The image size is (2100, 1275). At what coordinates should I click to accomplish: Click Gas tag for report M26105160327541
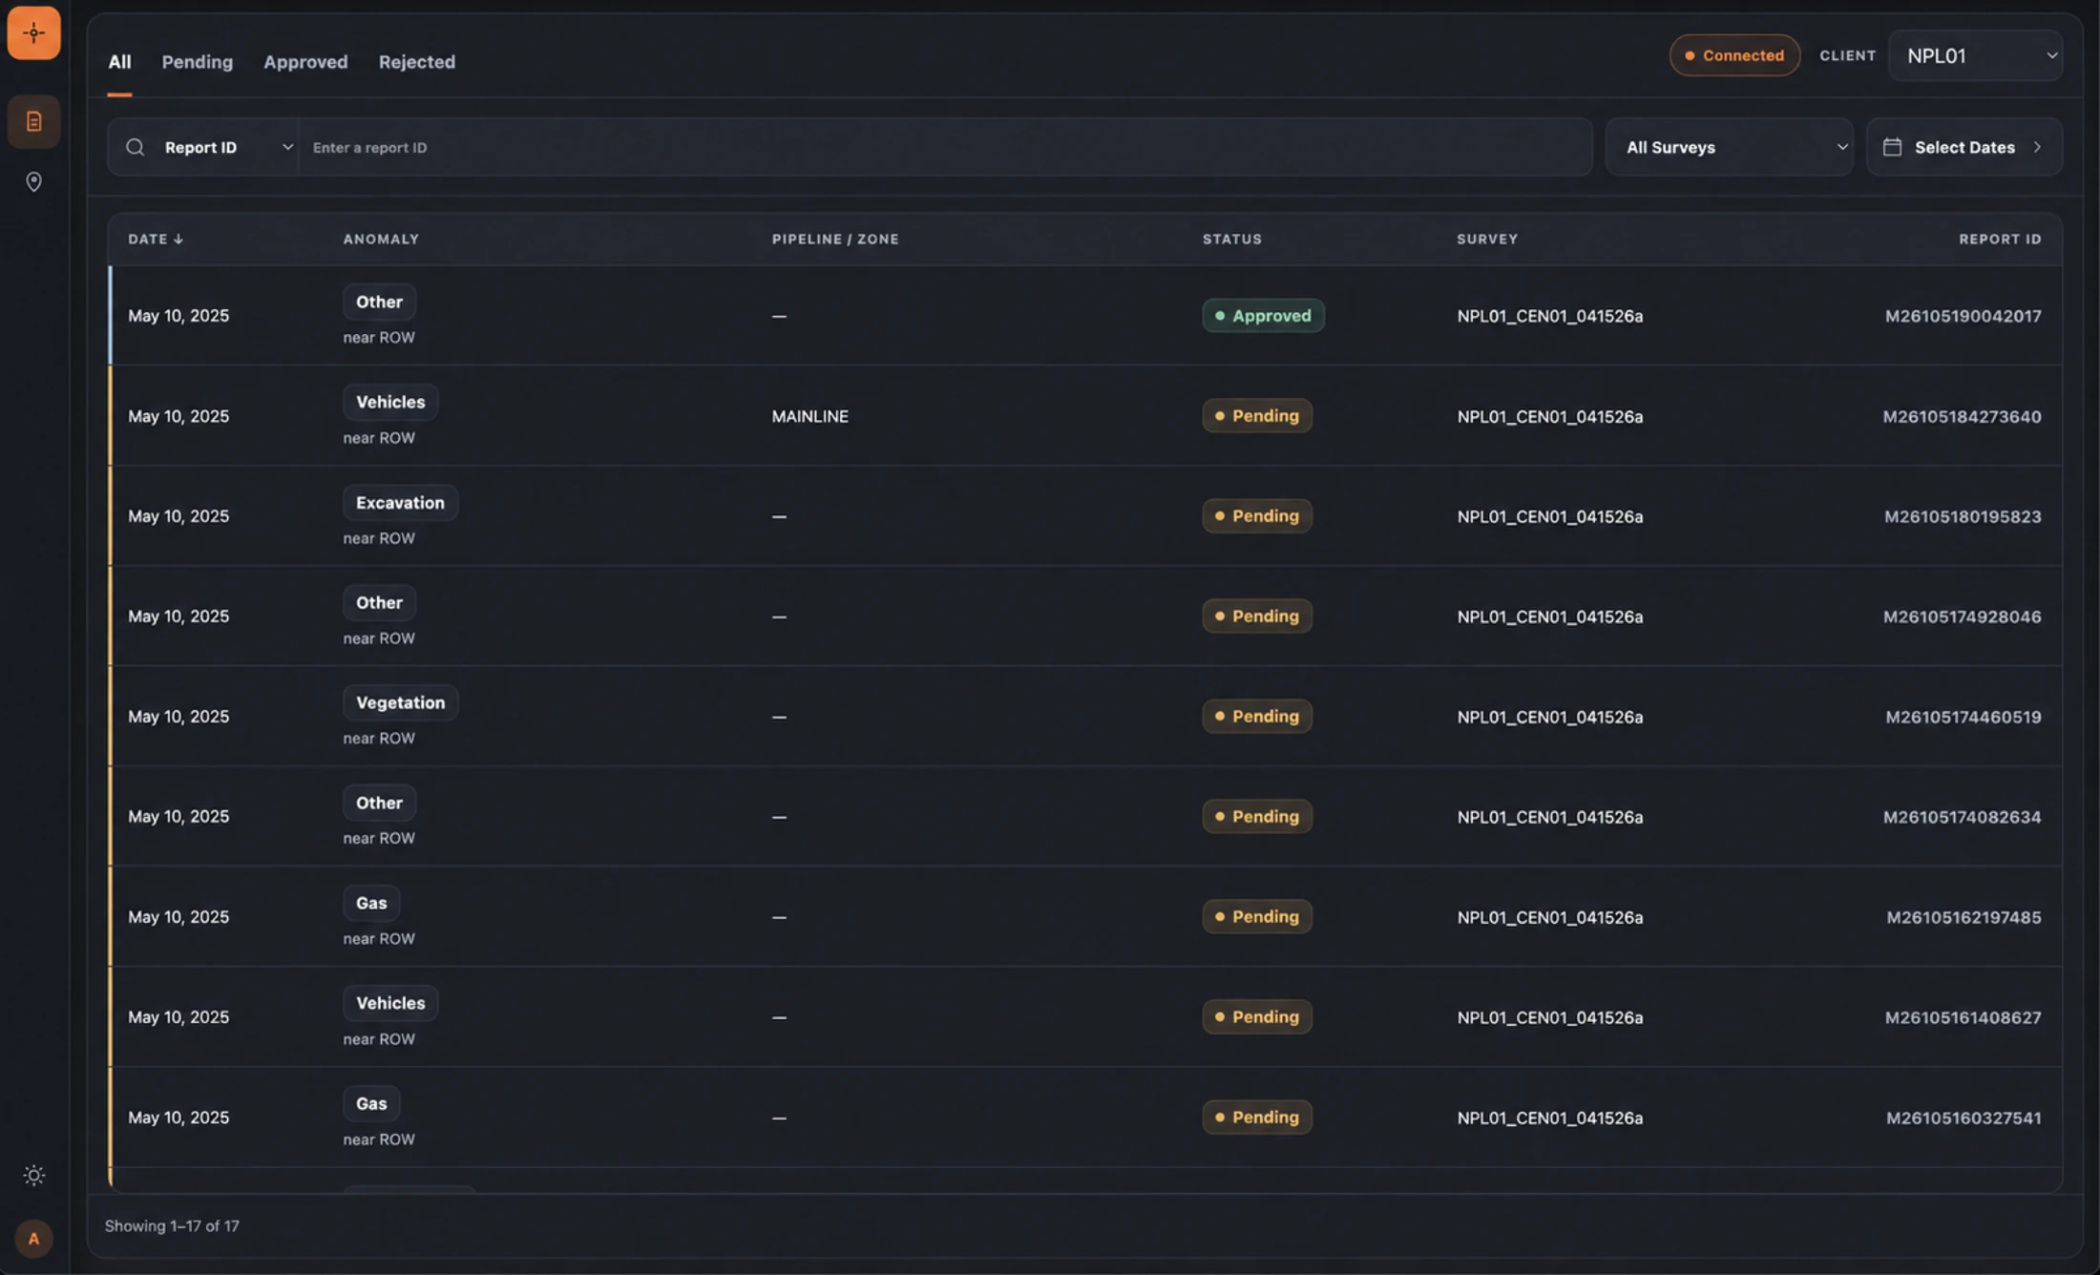371,1103
